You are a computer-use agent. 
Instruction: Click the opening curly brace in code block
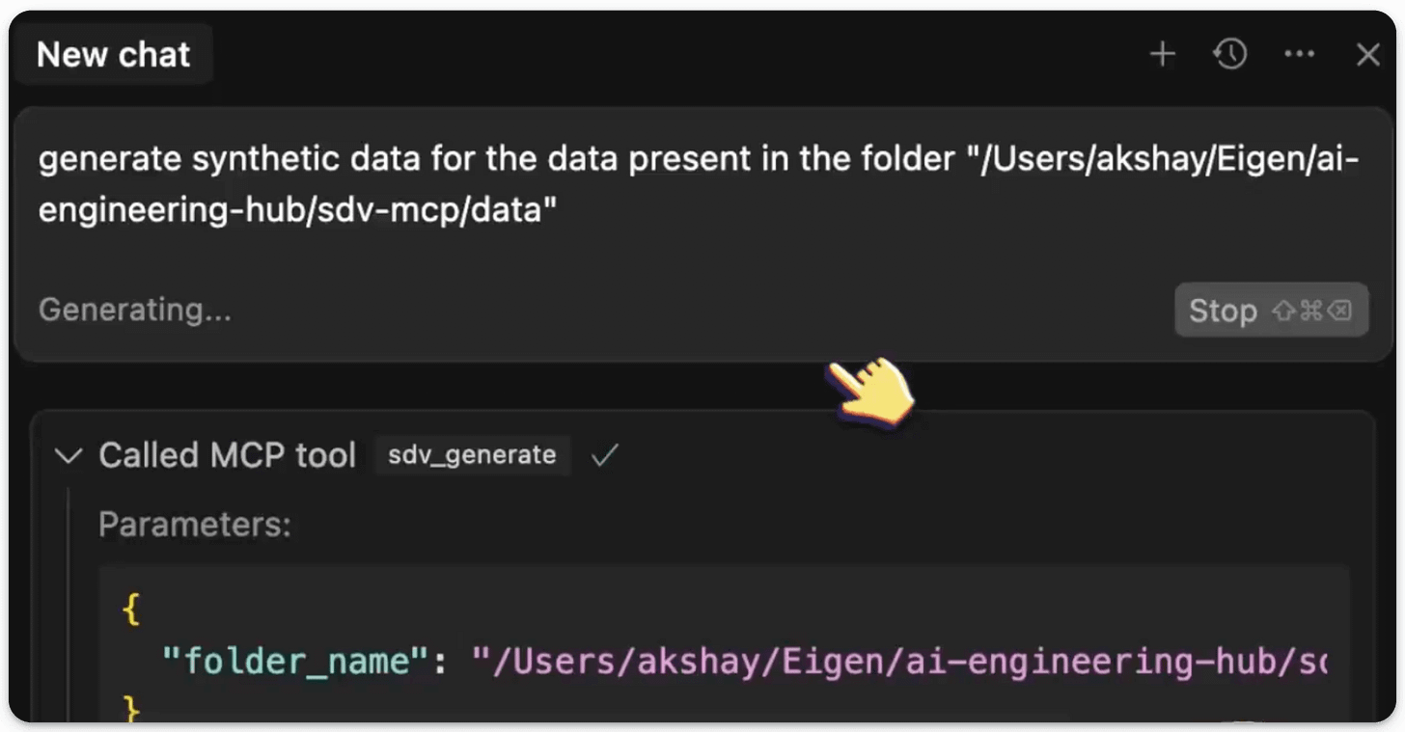pyautogui.click(x=131, y=610)
